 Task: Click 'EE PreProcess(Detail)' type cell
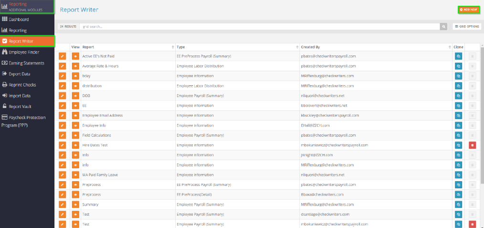click(194, 195)
